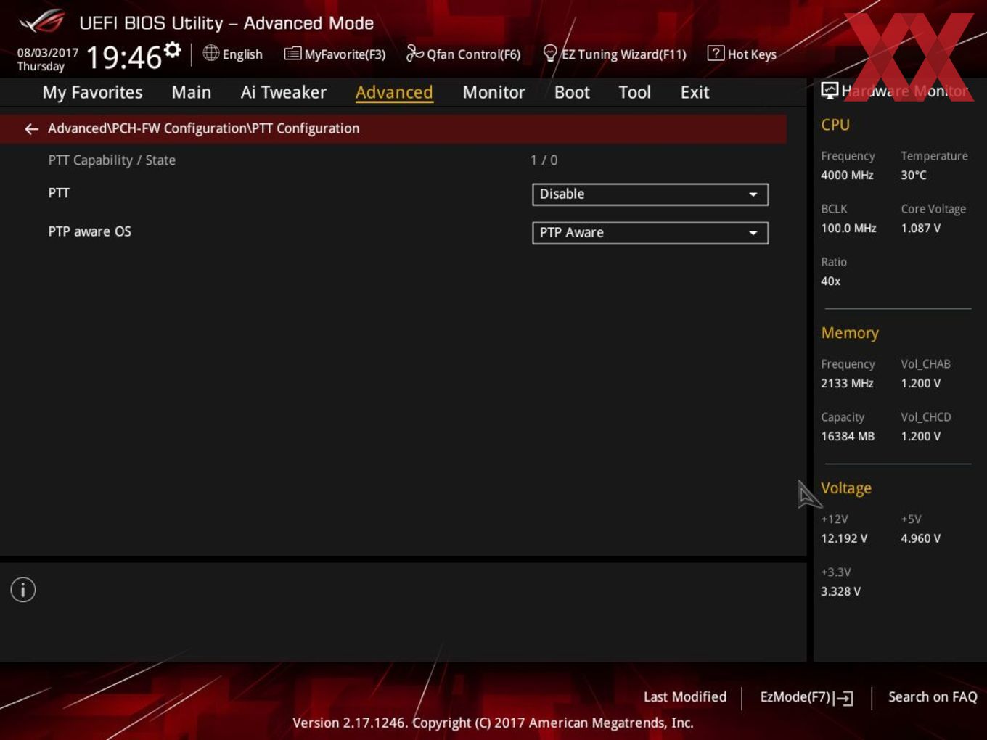
Task: Click CPU frequency value 4000 MHz
Action: (x=847, y=175)
